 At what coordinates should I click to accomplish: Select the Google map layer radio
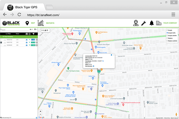pyautogui.click(x=167, y=30)
